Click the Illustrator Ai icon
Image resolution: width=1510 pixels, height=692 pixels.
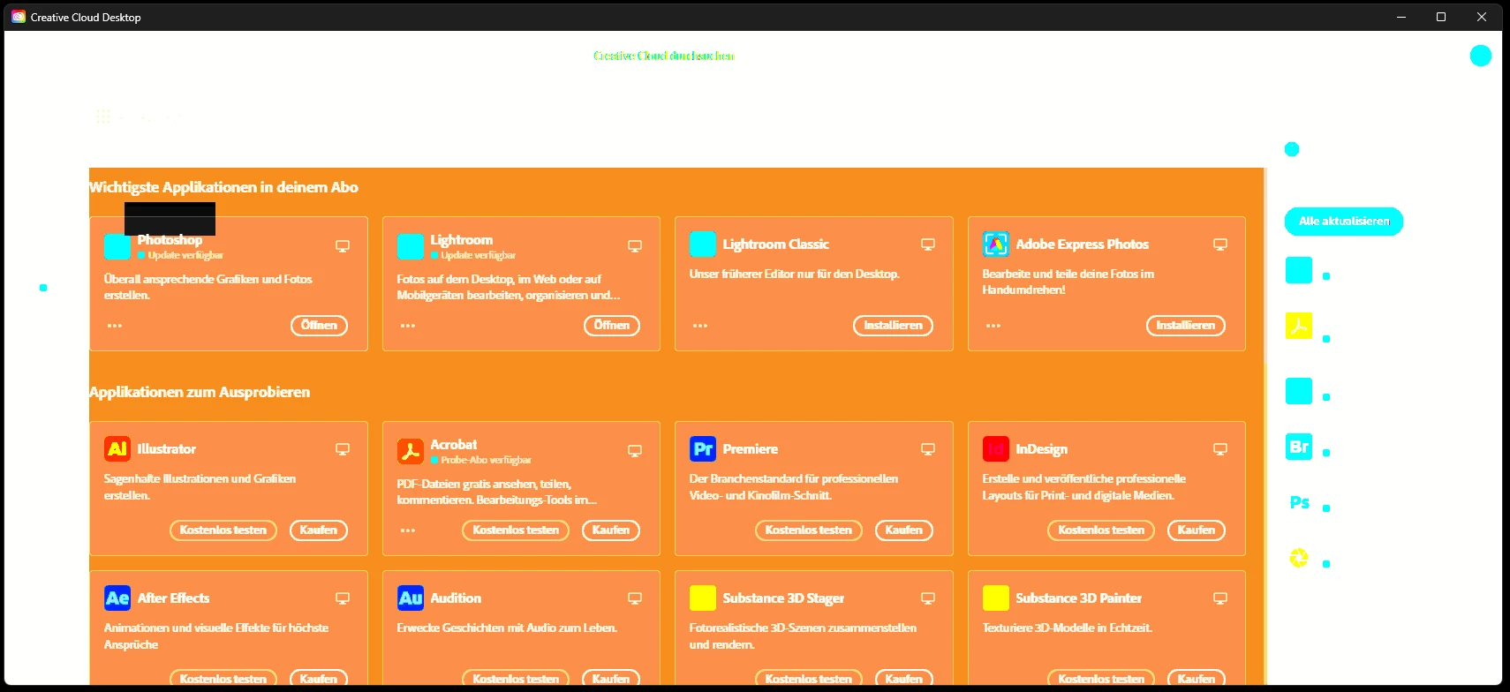(x=117, y=448)
